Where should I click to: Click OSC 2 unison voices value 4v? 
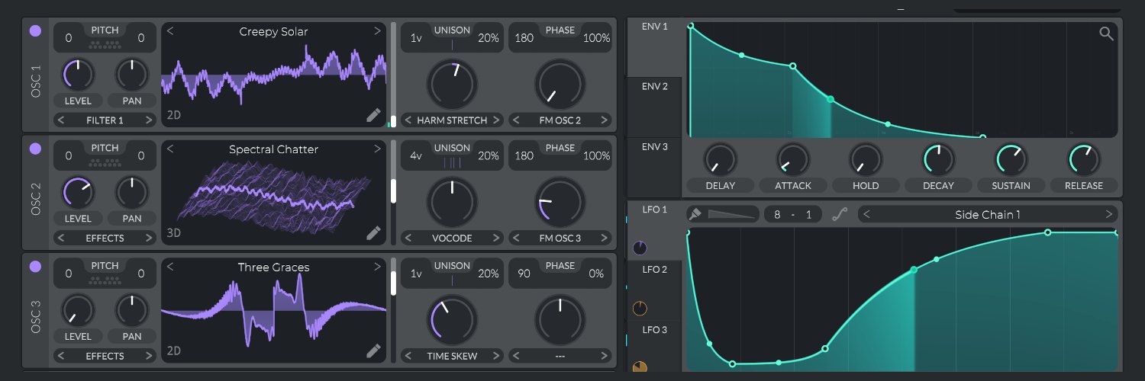(x=416, y=155)
